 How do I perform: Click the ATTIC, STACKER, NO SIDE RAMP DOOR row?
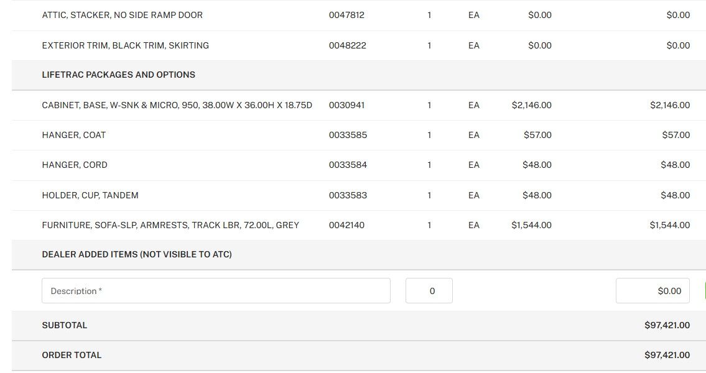(122, 15)
